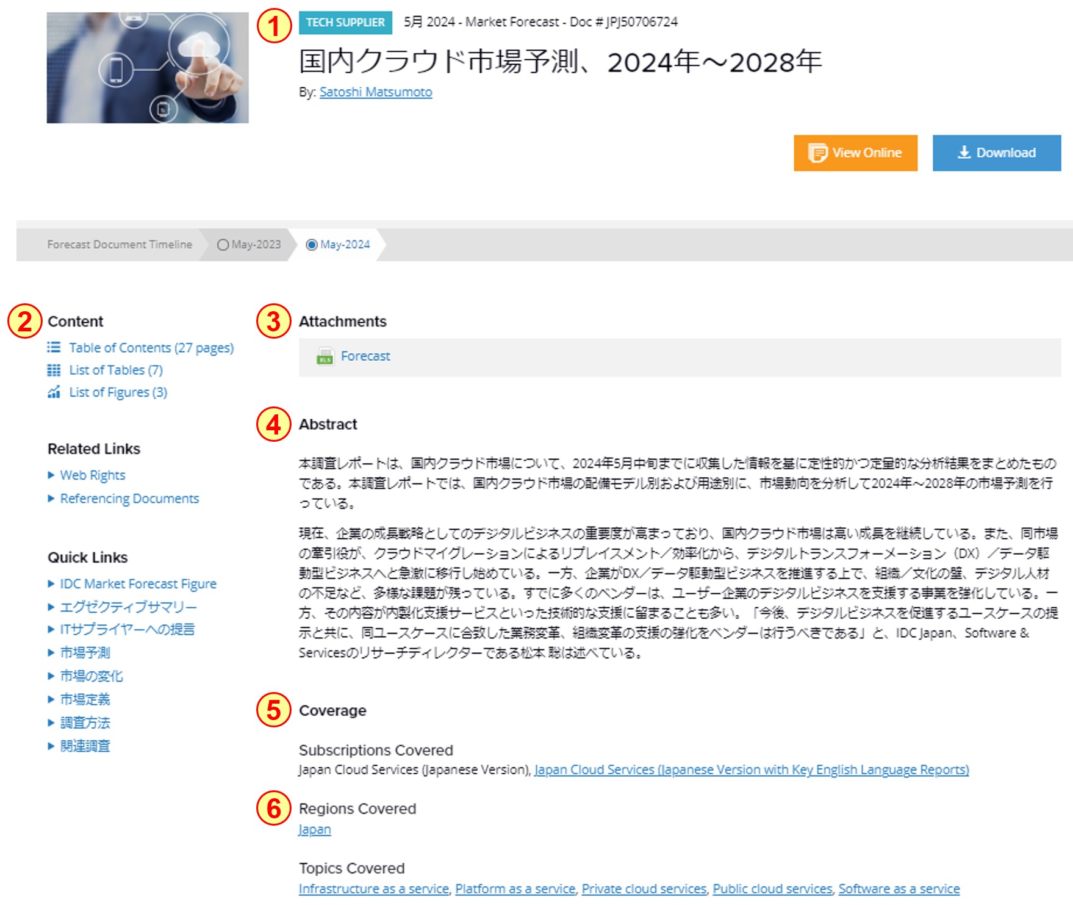Open the List of Tables (7) link

[x=116, y=370]
